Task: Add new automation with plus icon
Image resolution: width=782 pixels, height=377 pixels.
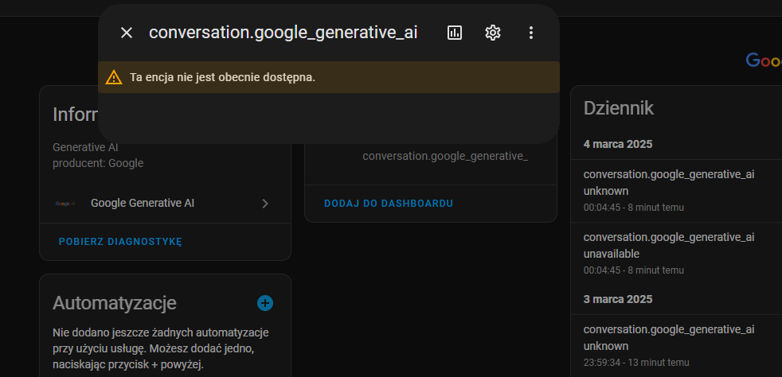Action: 265,303
